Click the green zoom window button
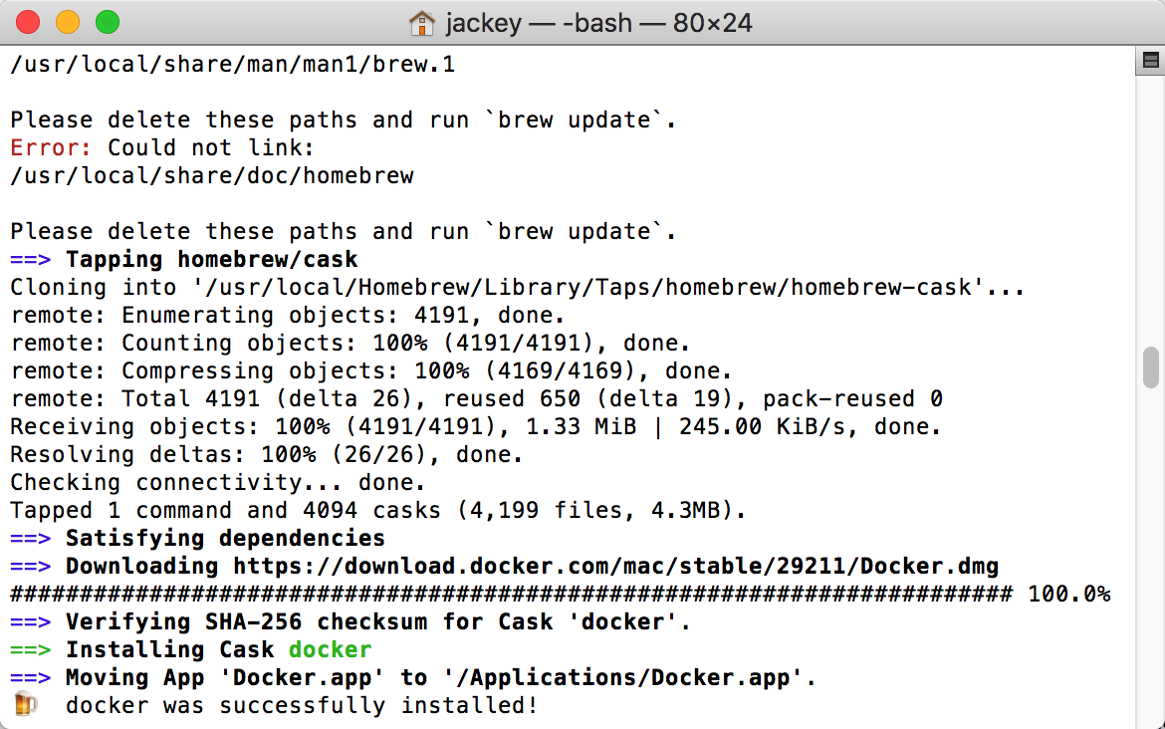The width and height of the screenshot is (1165, 729). coord(108,22)
